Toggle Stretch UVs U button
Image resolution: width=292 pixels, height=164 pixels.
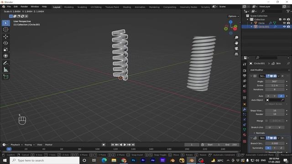pyautogui.click(x=270, y=128)
